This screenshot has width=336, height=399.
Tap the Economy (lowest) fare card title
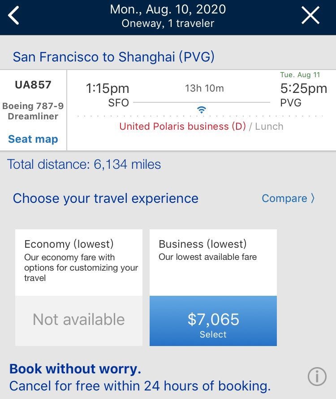click(x=69, y=244)
